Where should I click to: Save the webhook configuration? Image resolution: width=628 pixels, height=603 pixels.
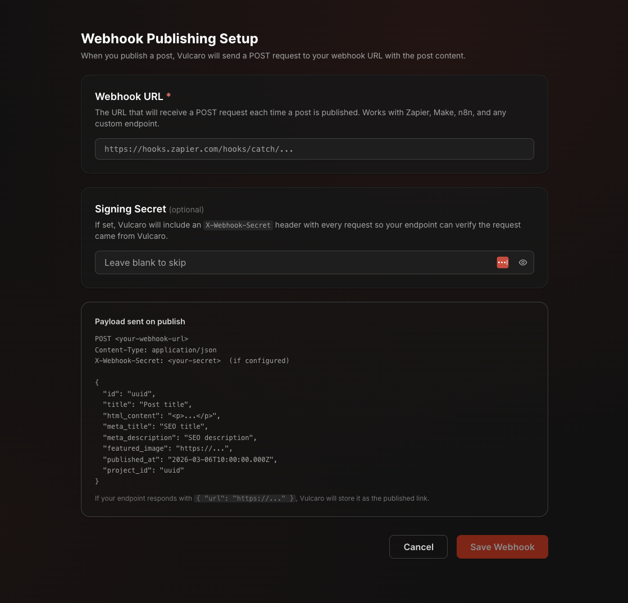tap(502, 547)
